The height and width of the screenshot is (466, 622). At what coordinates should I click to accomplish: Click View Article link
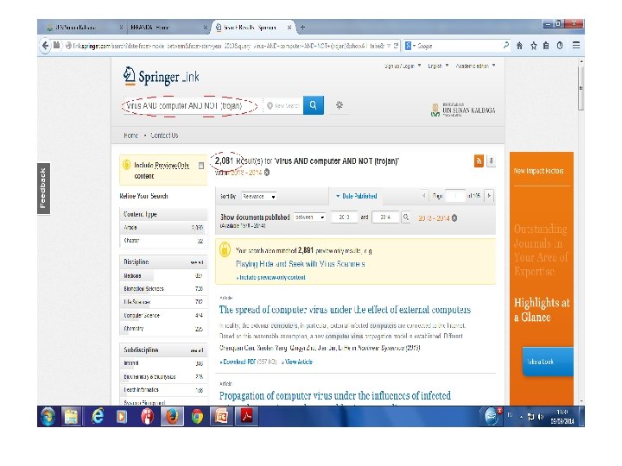click(x=297, y=362)
